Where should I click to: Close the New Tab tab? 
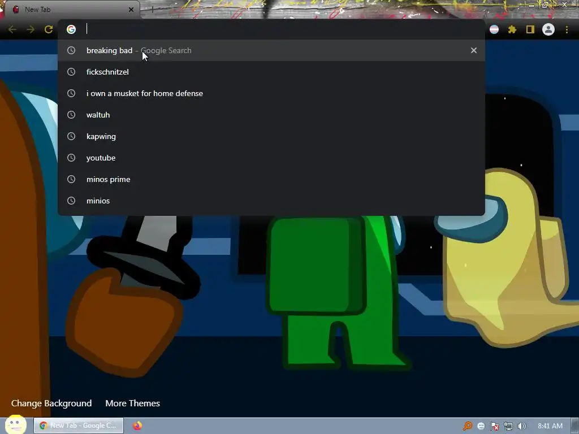pyautogui.click(x=131, y=10)
